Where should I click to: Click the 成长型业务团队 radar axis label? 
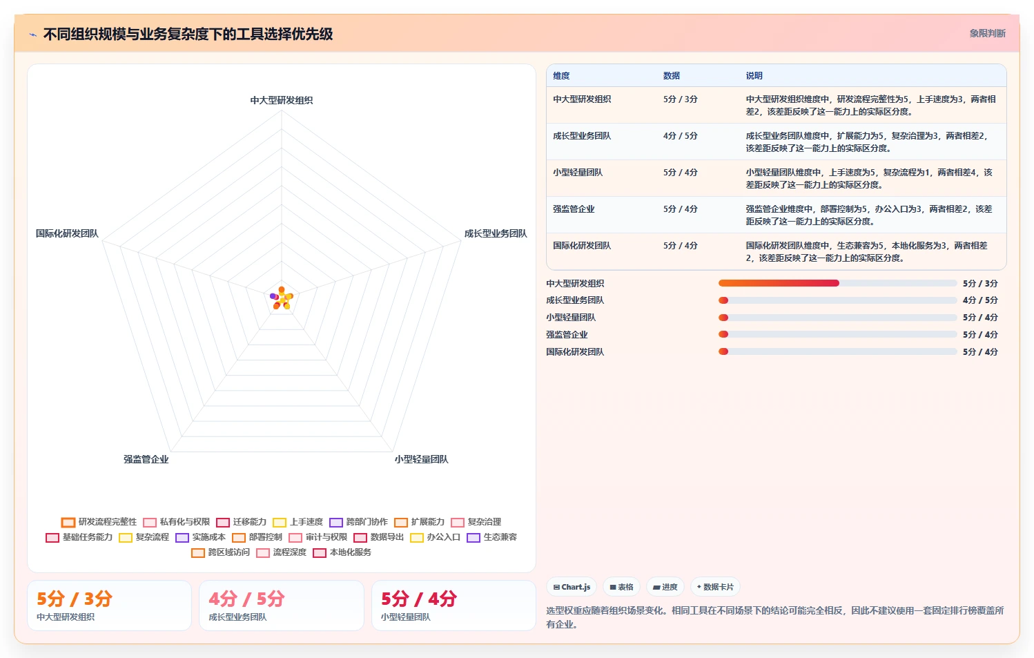[496, 233]
